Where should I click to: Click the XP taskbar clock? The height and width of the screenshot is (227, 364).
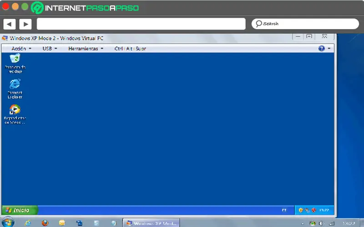click(x=324, y=210)
